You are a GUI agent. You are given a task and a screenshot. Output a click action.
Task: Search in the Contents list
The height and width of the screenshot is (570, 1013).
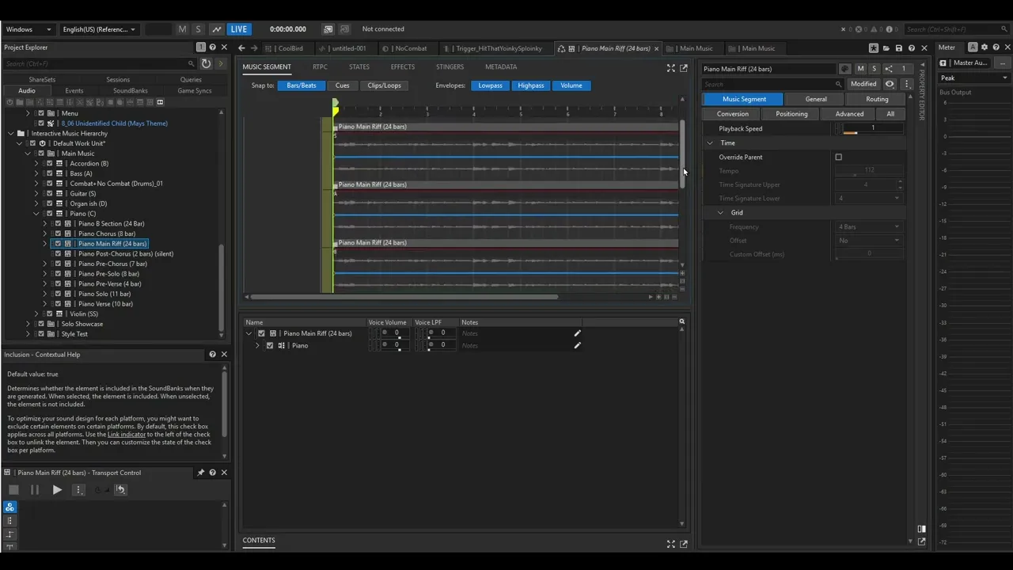click(x=681, y=322)
